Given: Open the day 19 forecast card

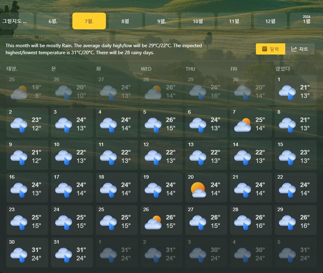Looking at the screenshot, I should tap(161, 187).
